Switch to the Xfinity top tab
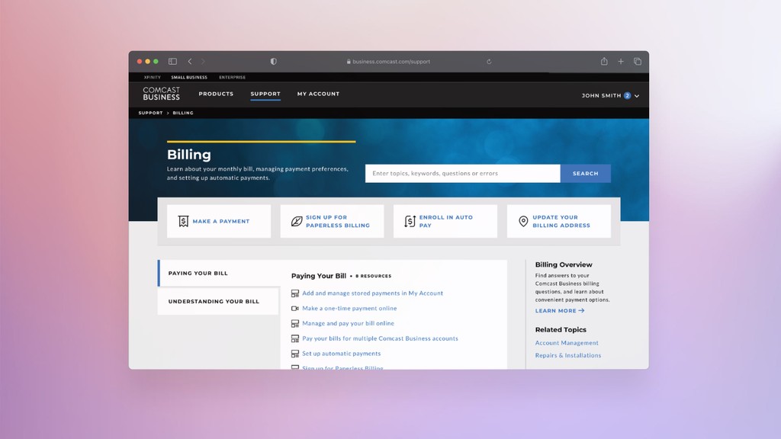The width and height of the screenshot is (781, 439). pyautogui.click(x=153, y=77)
